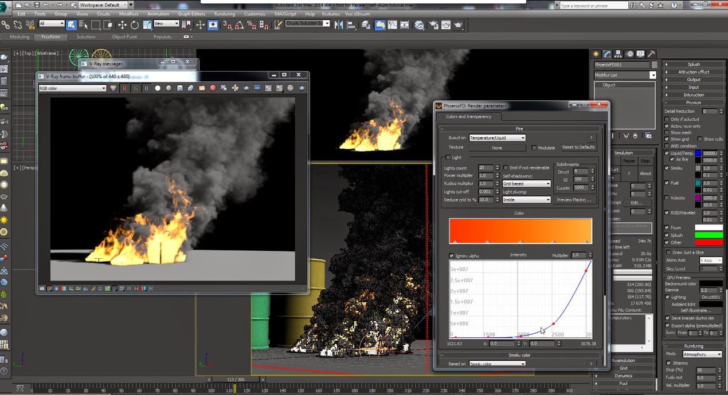Open the Rendering menu
The image size is (728, 395).
pos(224,14)
